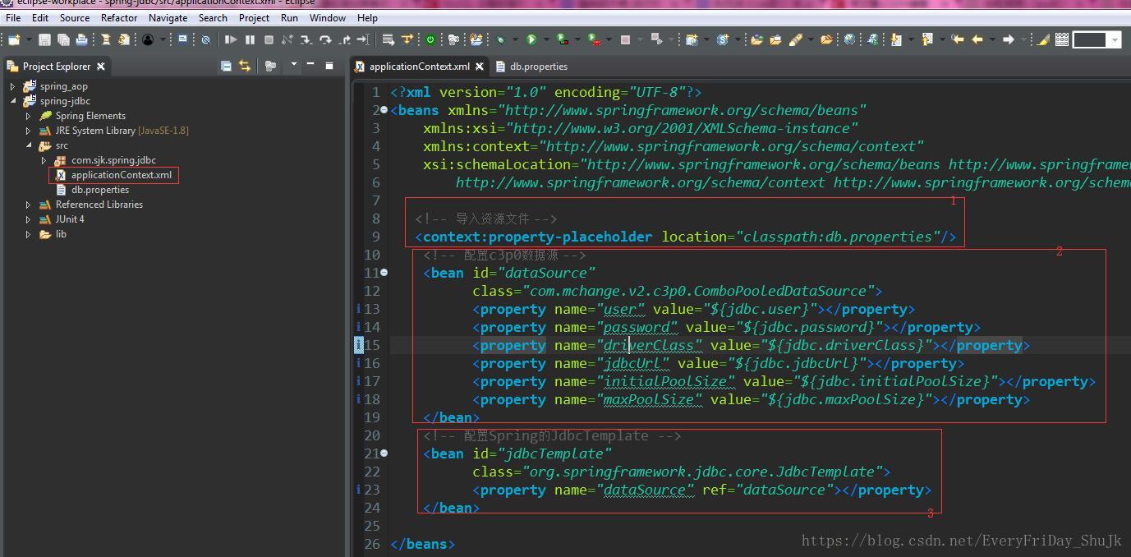Click the Save All toolbar icon
The image size is (1131, 557).
[x=63, y=39]
